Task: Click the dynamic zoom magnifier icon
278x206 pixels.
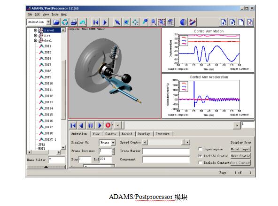Action: [153, 23]
